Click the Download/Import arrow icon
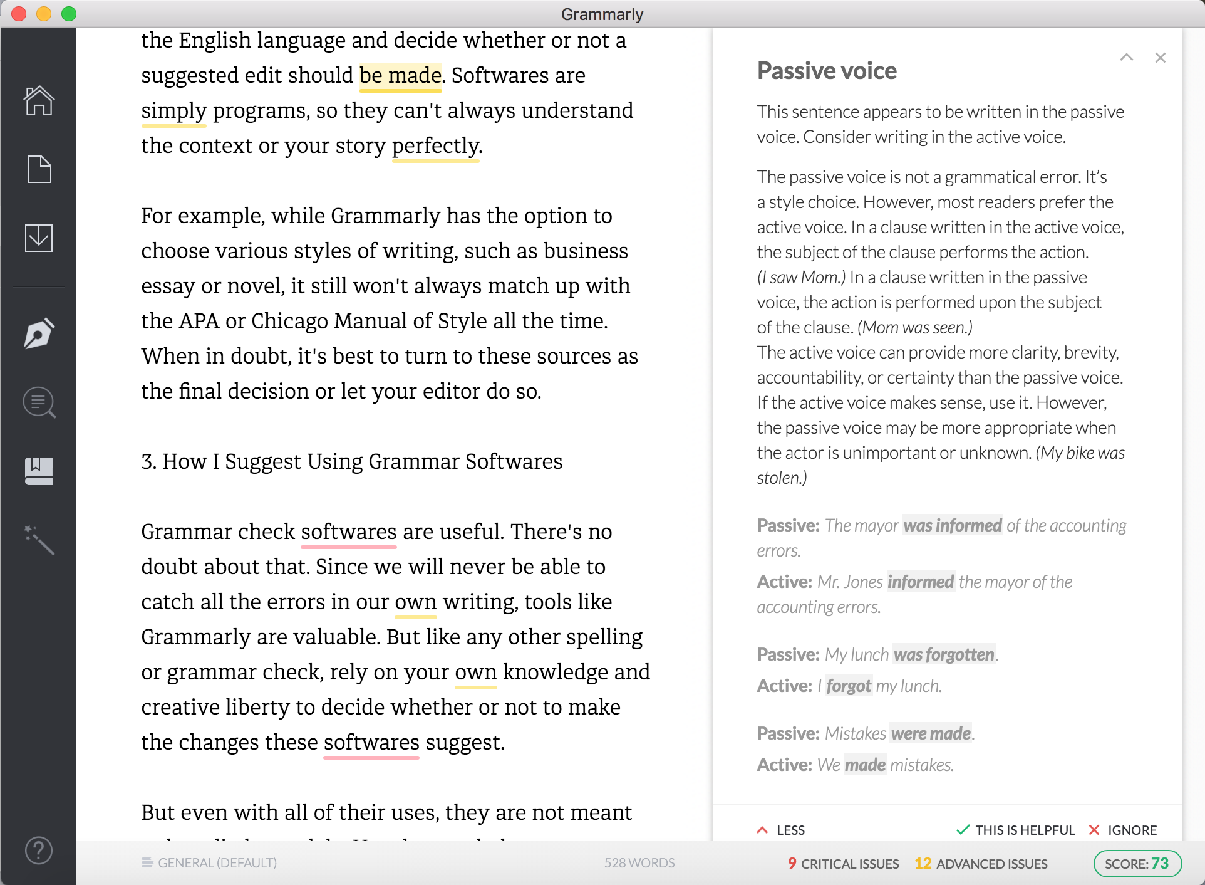This screenshot has height=885, width=1205. tap(39, 238)
